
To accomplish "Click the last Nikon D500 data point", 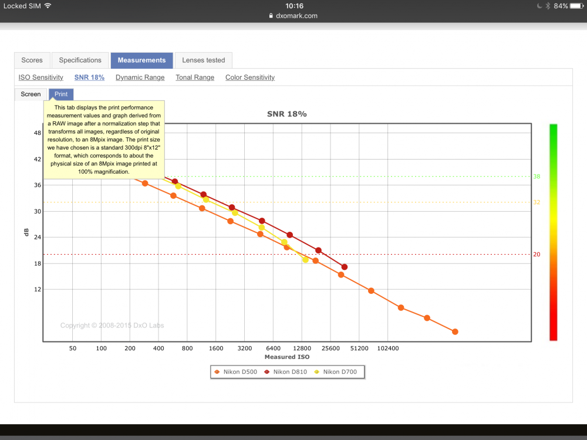I will tap(456, 332).
